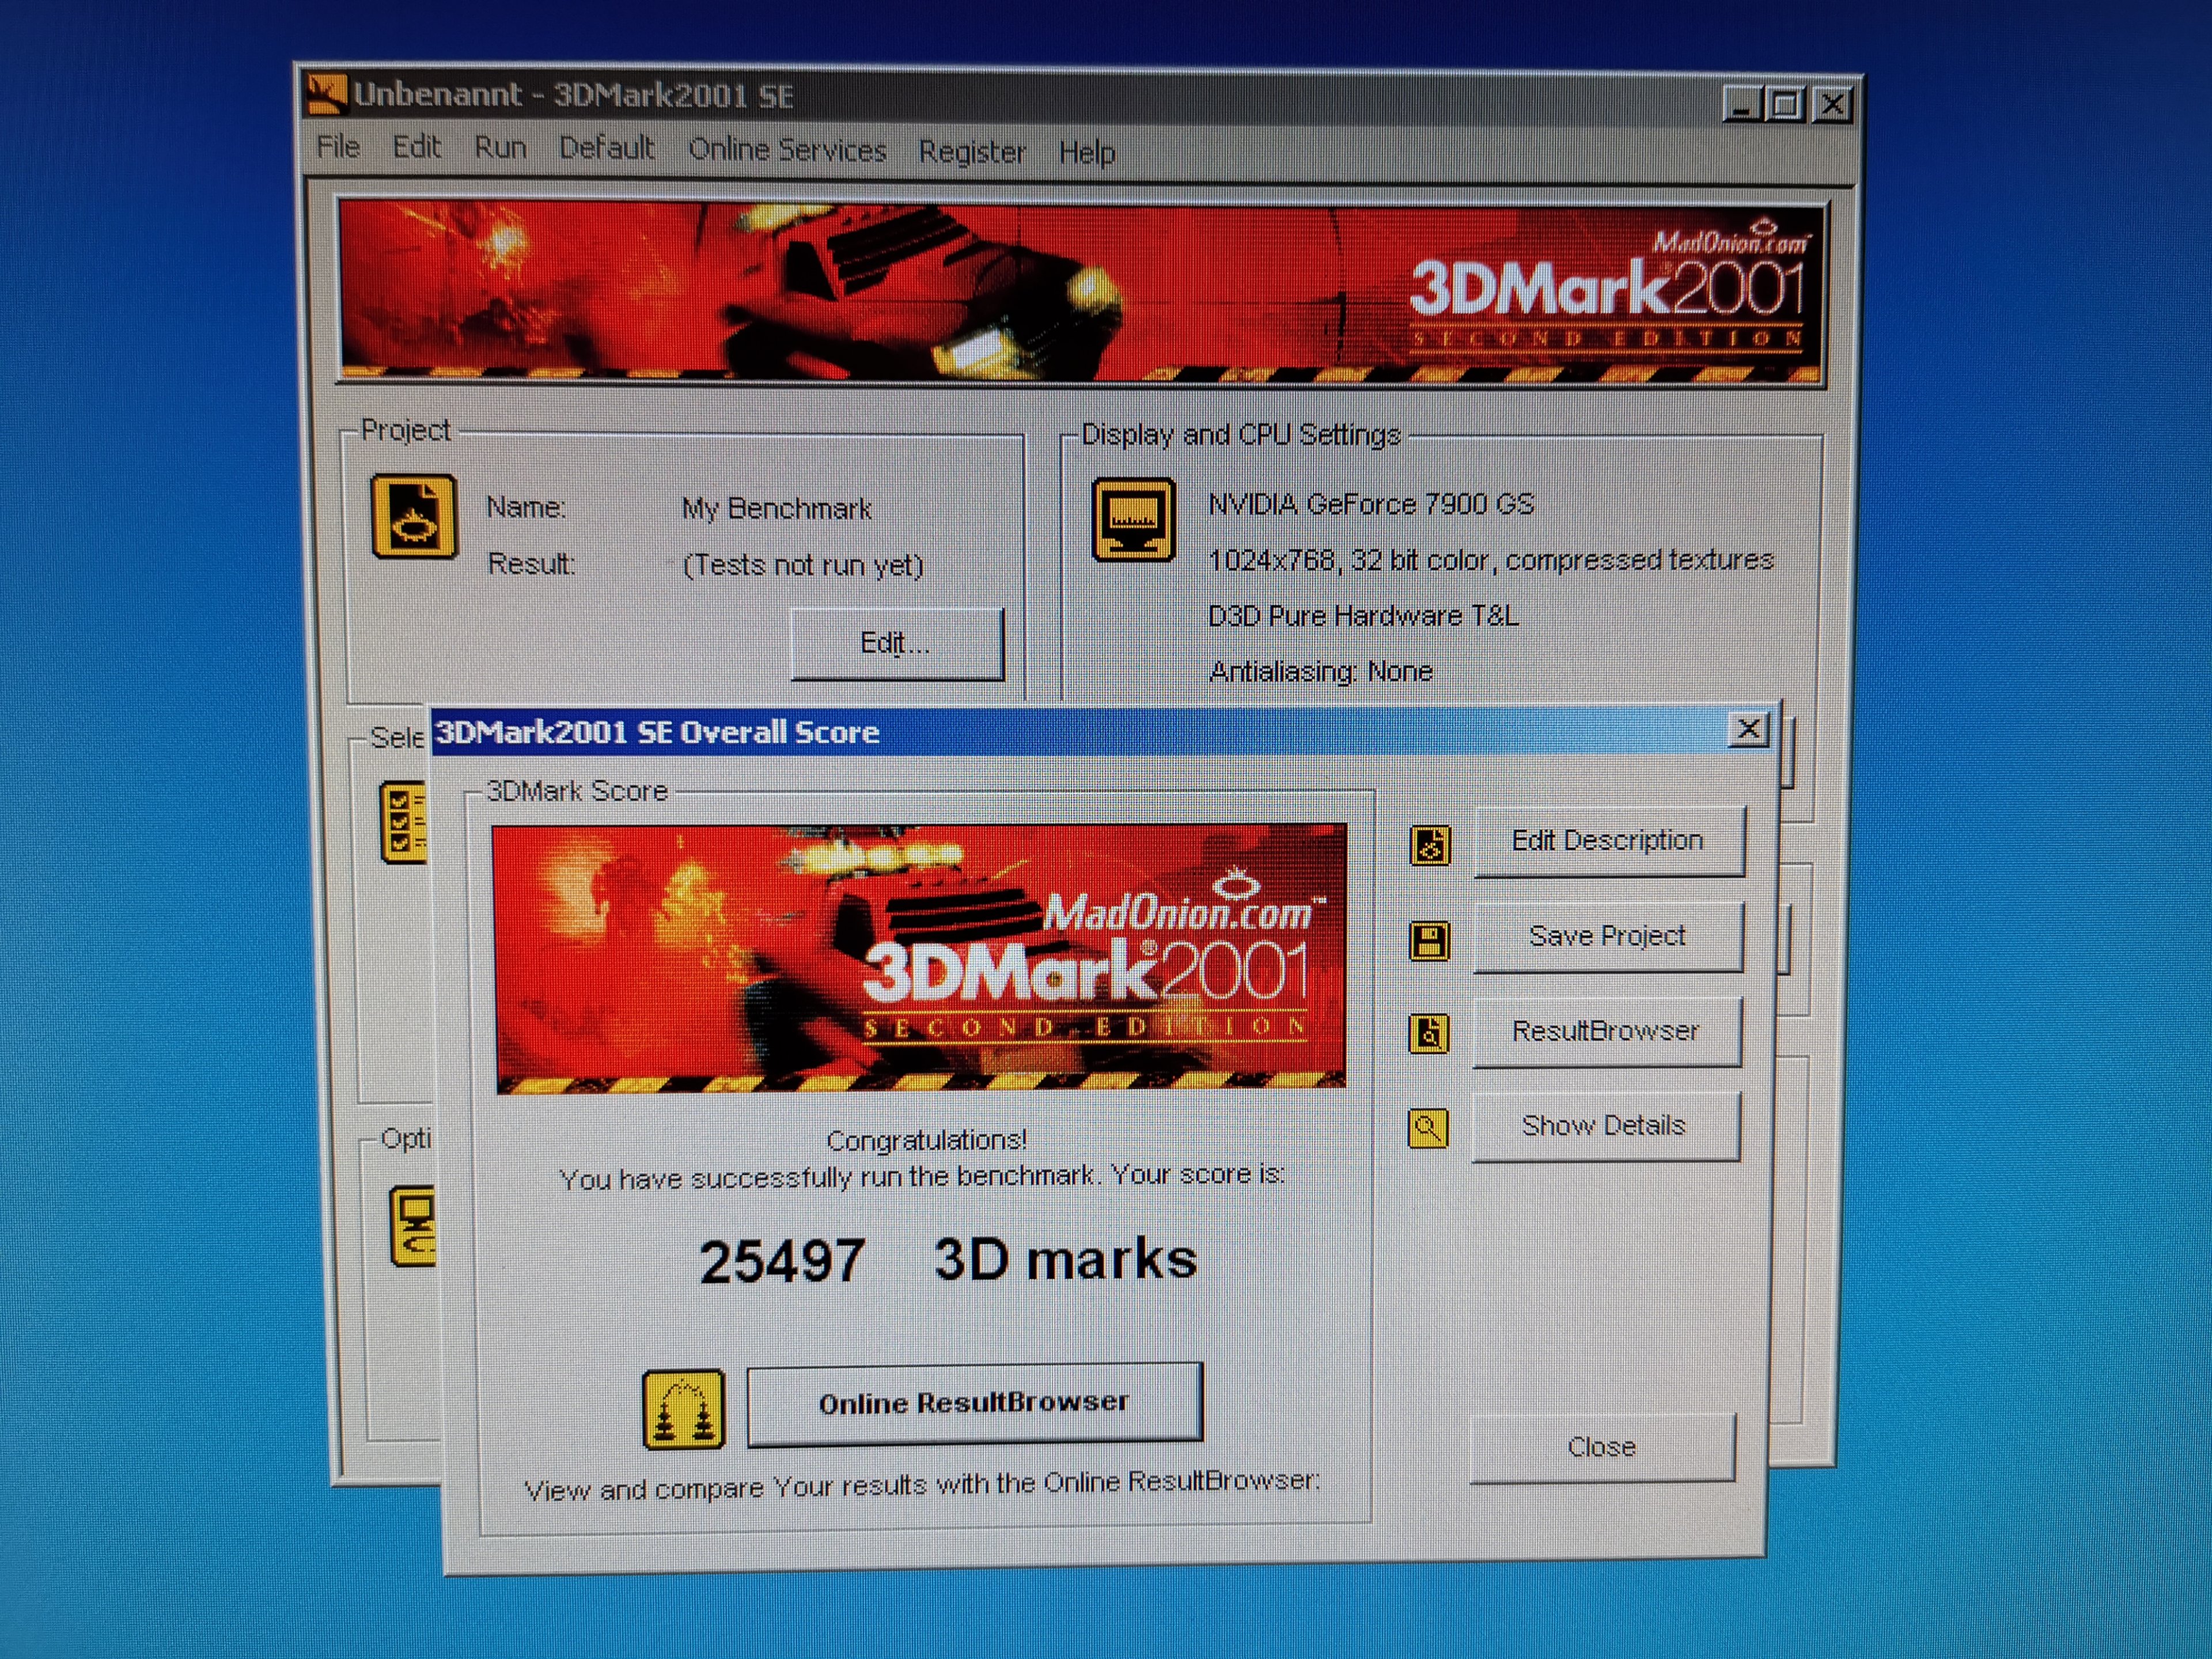Click the 3DMark title bar app icon

coord(327,94)
